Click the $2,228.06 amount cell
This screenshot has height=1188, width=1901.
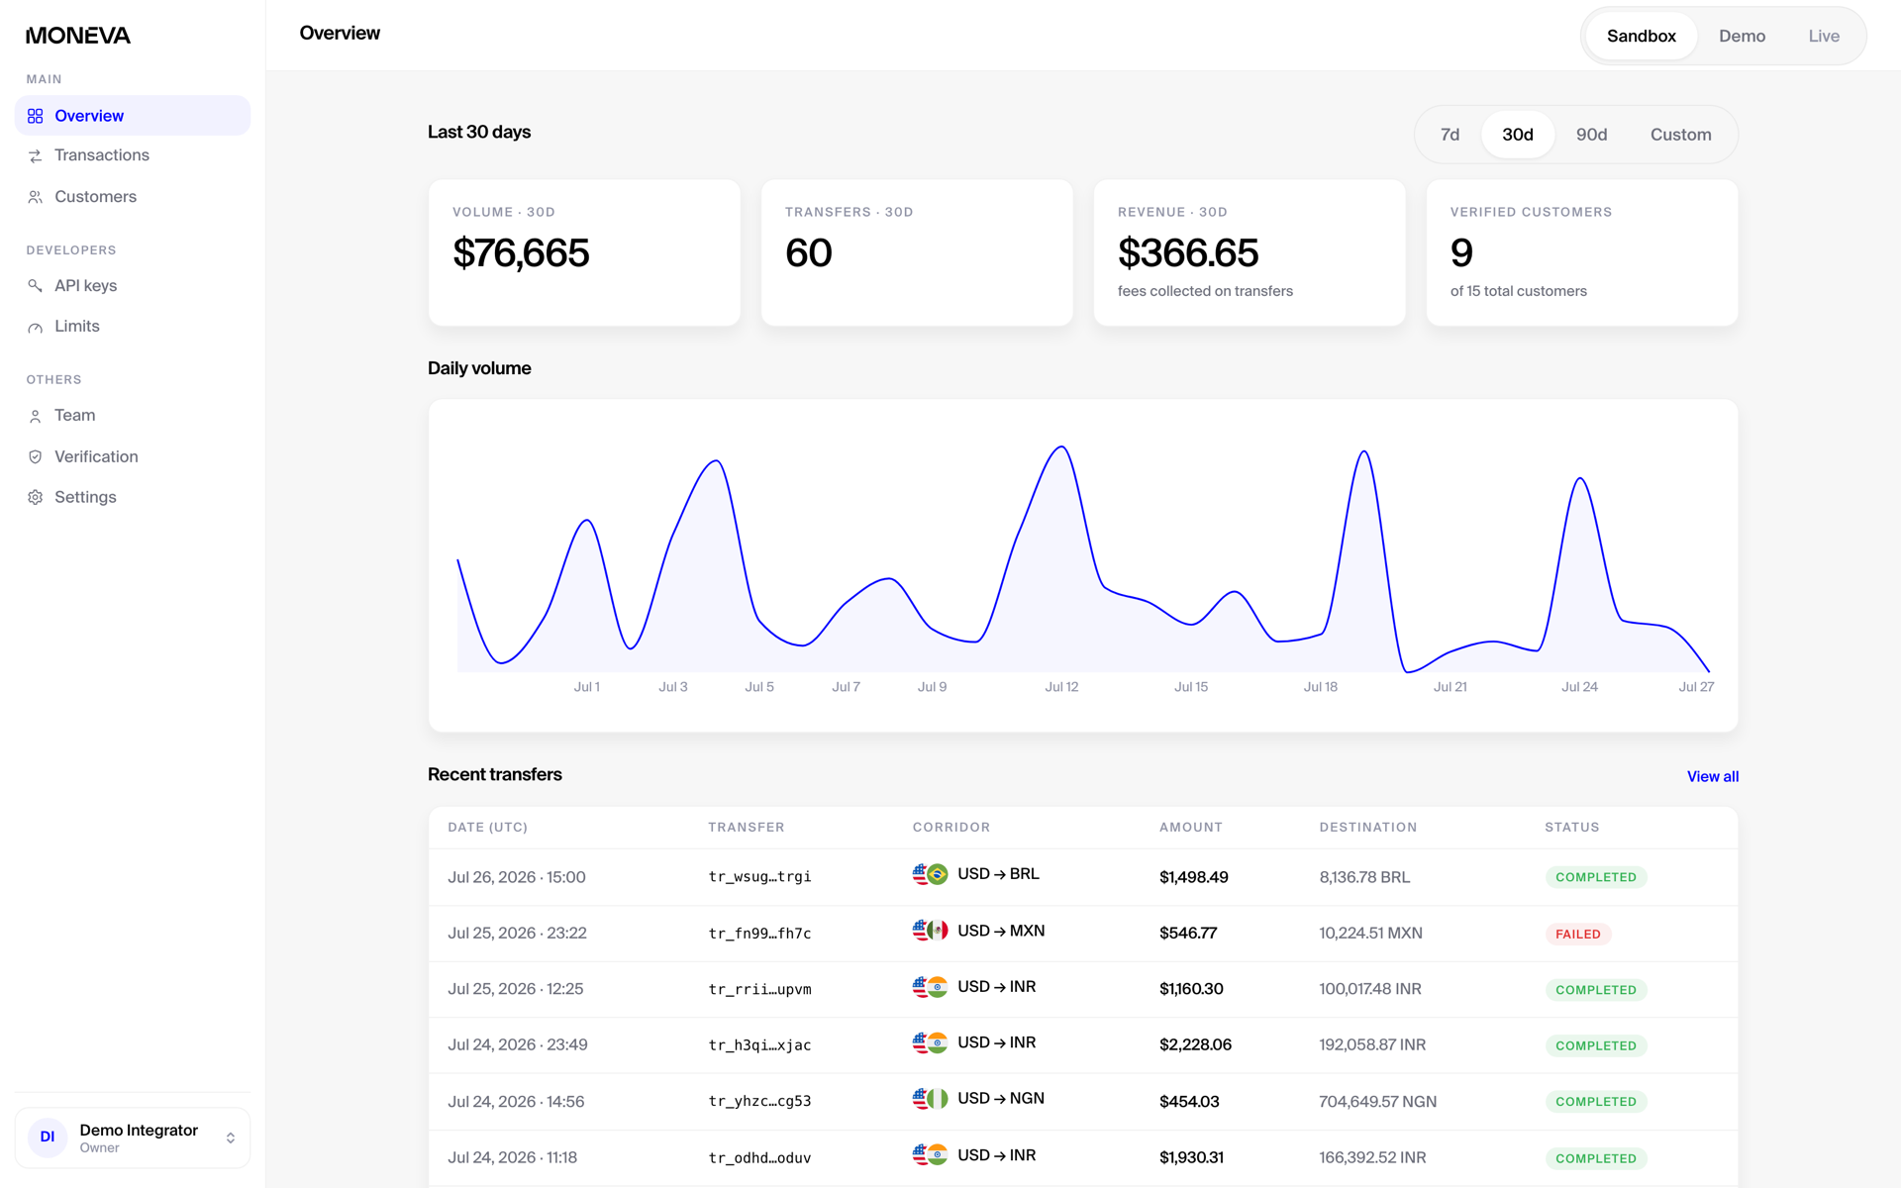(1195, 1044)
